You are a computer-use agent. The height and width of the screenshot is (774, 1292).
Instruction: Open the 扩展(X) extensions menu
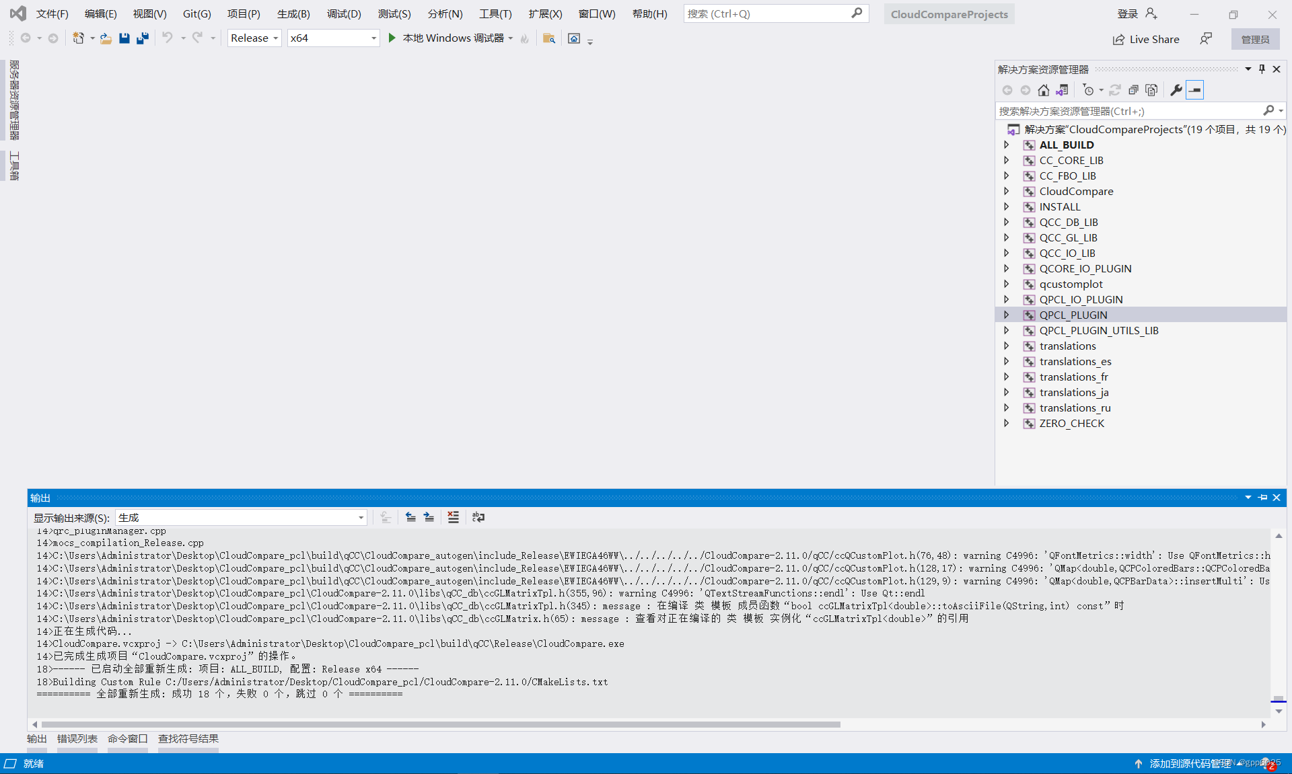tap(545, 13)
